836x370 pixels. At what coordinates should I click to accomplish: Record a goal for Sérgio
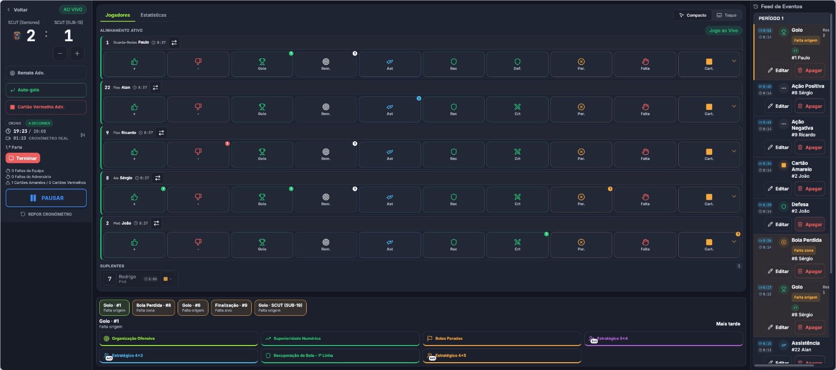coord(262,200)
